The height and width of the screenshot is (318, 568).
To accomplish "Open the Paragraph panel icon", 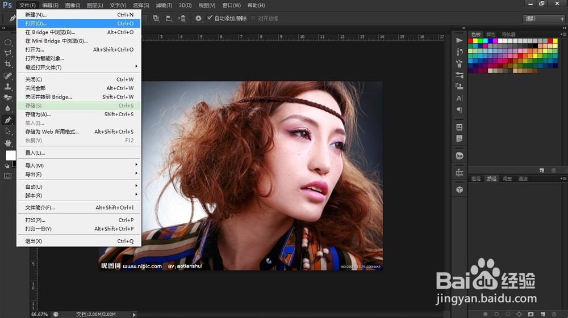I will pyautogui.click(x=460, y=110).
